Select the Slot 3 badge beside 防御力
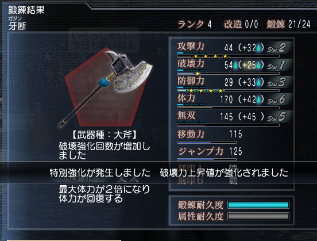This screenshot has height=241, width=317. [276, 82]
